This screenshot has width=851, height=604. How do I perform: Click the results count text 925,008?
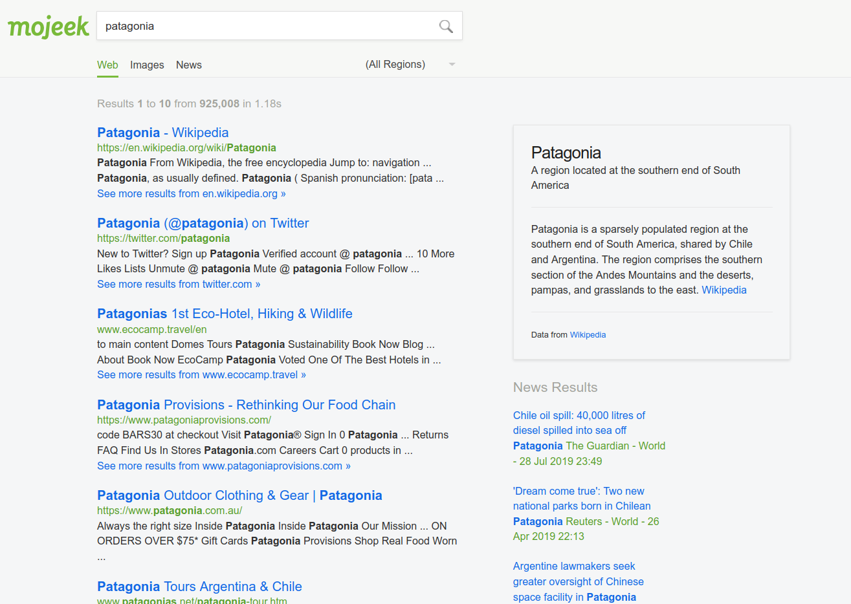(x=219, y=103)
